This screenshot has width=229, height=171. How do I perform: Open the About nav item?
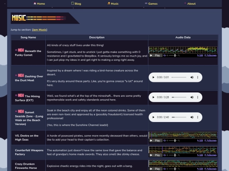tap(190, 4)
